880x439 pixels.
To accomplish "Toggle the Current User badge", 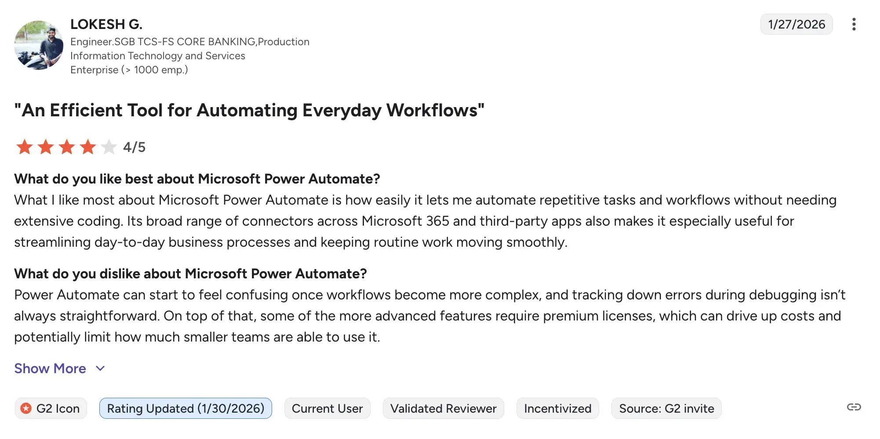I will [x=327, y=408].
